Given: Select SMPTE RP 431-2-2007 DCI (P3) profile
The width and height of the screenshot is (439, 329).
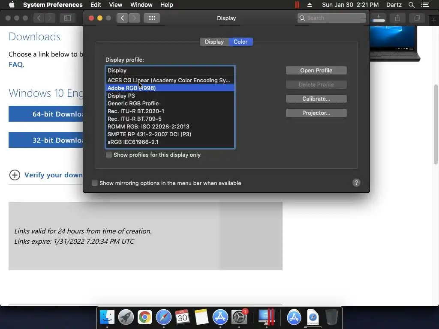Looking at the screenshot, I should [x=170, y=134].
